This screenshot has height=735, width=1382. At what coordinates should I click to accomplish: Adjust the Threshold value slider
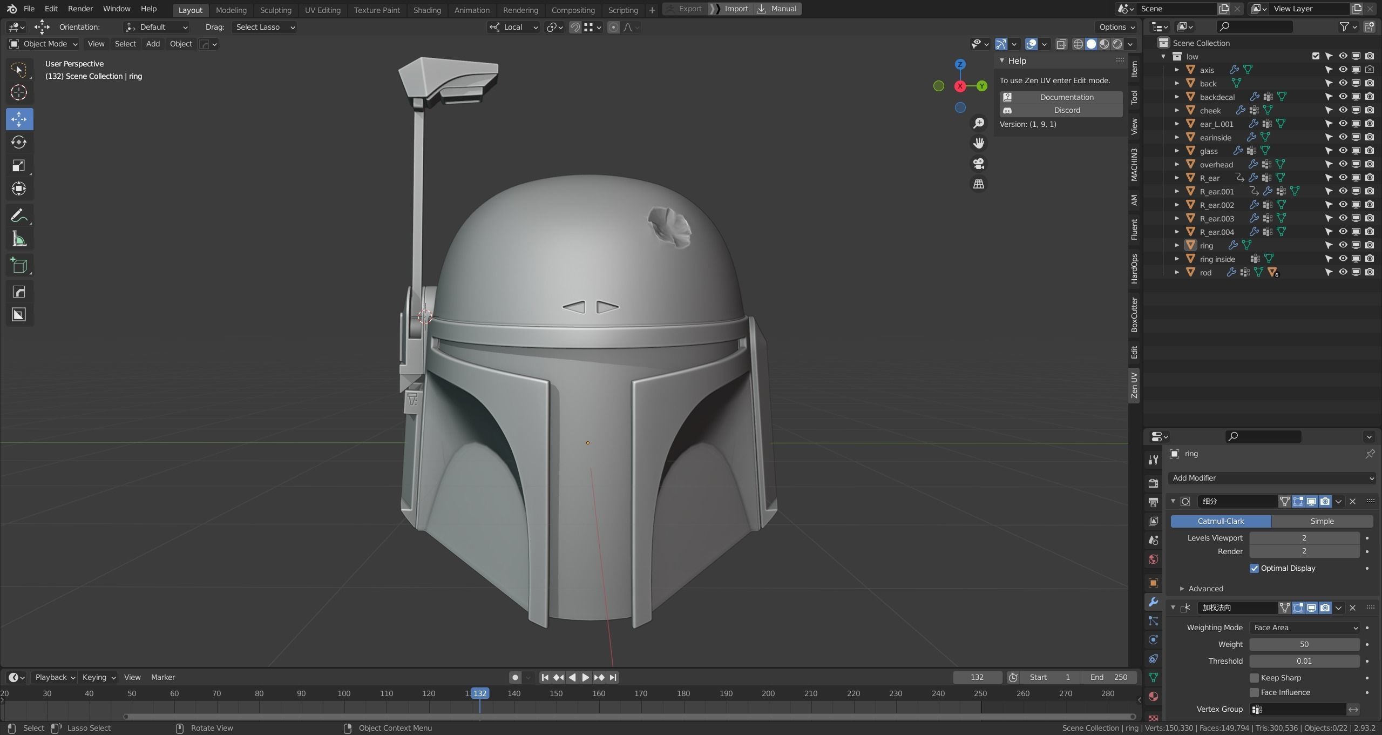(x=1304, y=661)
